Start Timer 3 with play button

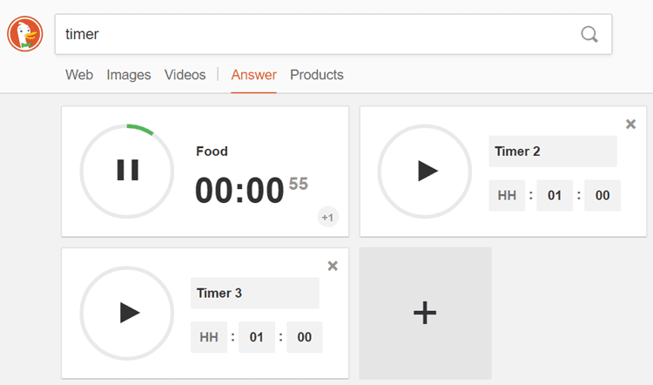tap(128, 313)
